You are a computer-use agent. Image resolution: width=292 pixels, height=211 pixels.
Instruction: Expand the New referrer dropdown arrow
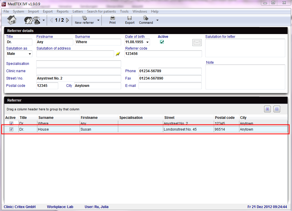click(98, 20)
